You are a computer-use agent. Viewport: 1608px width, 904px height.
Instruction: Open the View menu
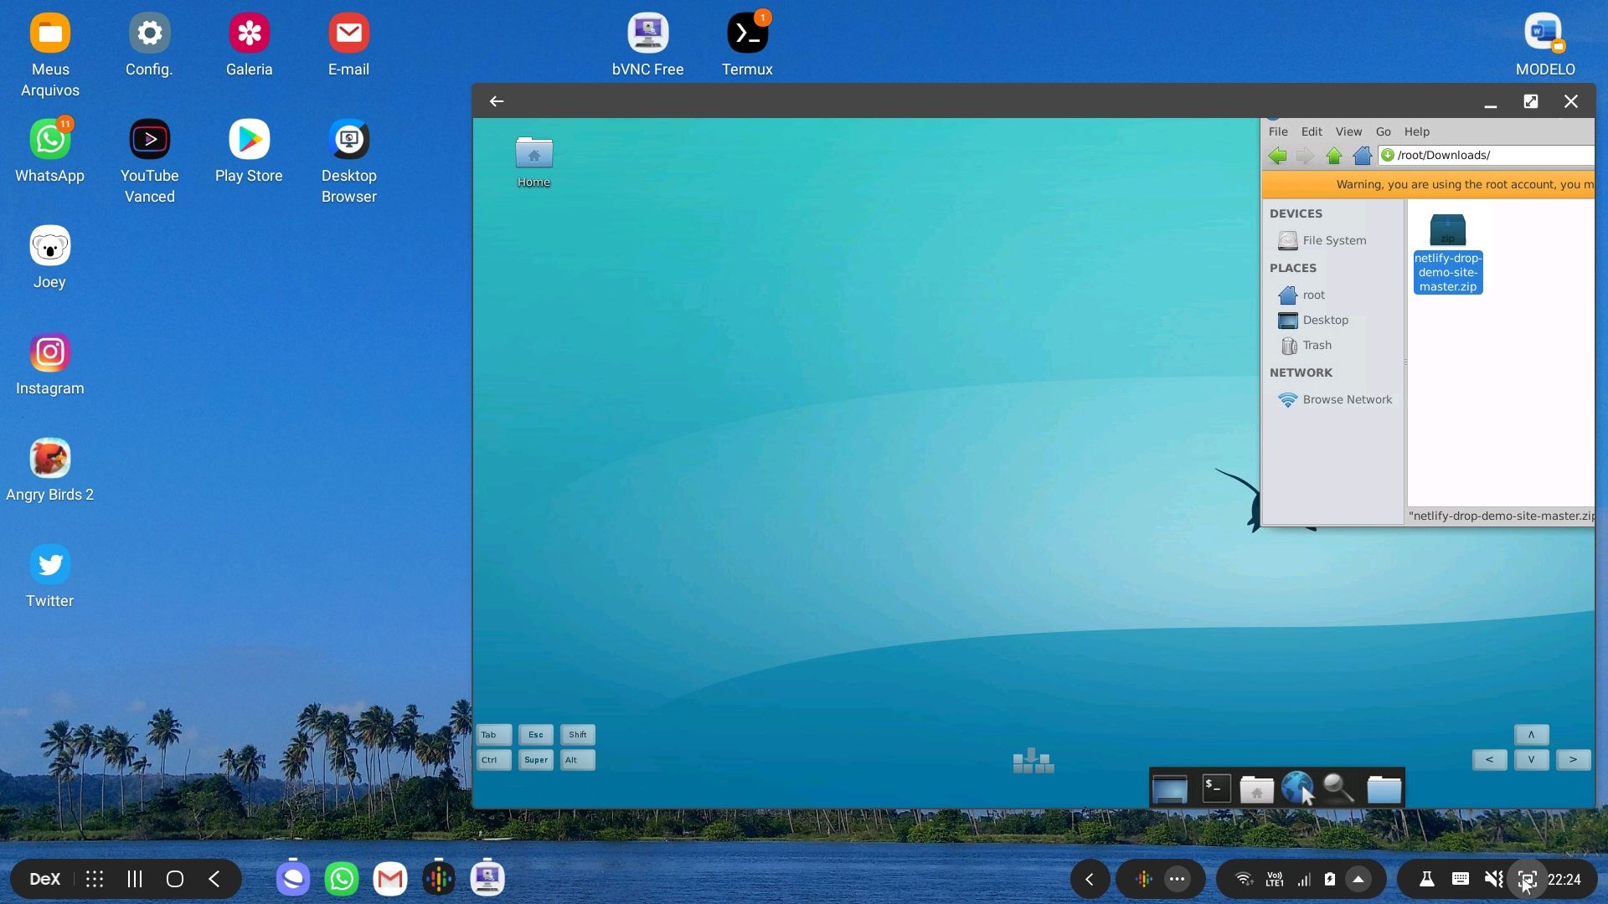(1348, 131)
